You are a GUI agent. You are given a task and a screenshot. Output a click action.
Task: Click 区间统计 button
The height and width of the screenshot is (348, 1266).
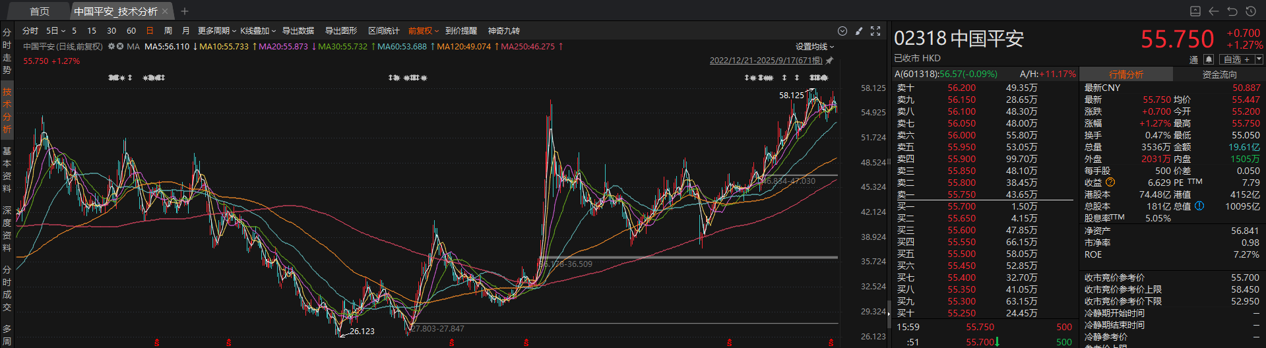point(384,31)
